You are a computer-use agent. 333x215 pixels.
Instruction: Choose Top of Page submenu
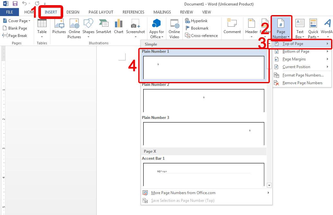point(302,44)
